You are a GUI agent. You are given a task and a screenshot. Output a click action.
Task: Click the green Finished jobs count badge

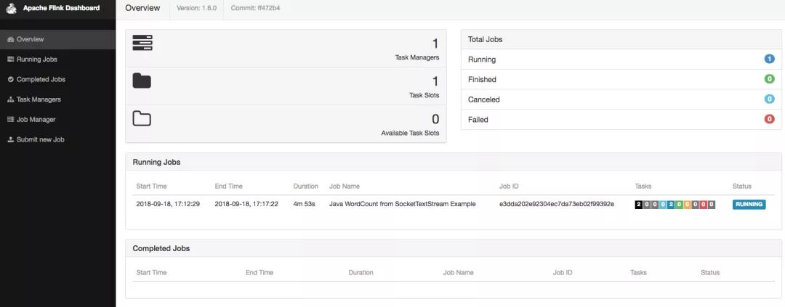tap(769, 79)
